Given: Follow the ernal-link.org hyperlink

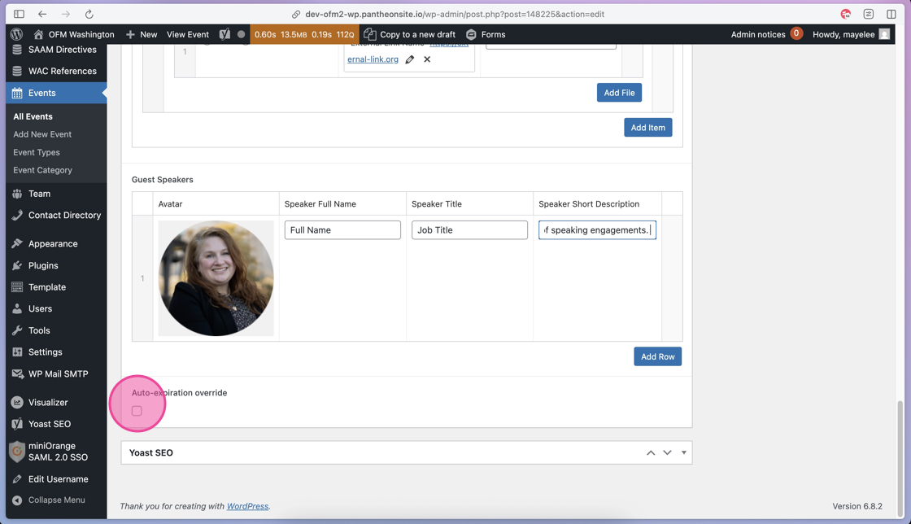Looking at the screenshot, I should tap(373, 59).
